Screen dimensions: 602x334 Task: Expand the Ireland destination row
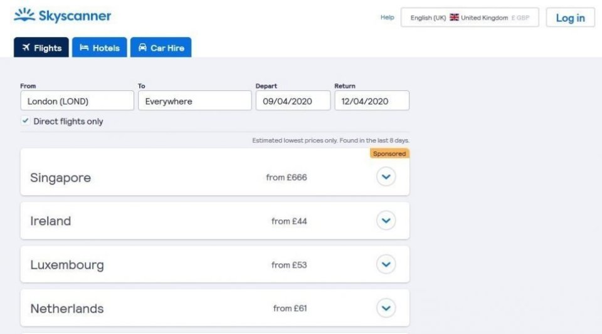pyautogui.click(x=386, y=221)
